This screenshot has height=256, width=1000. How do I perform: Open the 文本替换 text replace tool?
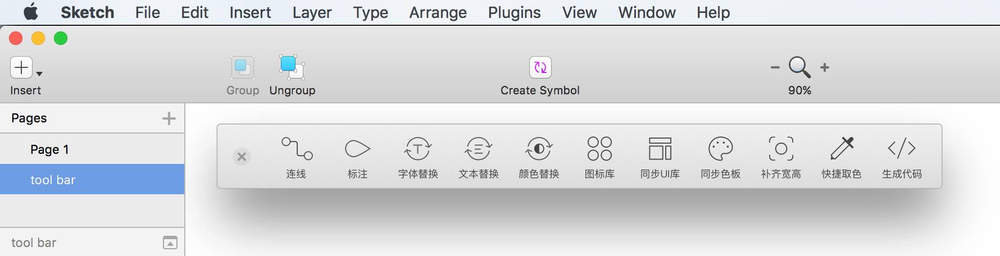(x=478, y=149)
